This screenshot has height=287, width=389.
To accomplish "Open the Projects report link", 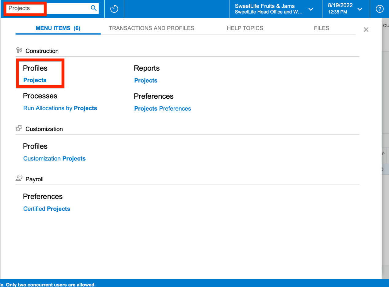I will [145, 80].
